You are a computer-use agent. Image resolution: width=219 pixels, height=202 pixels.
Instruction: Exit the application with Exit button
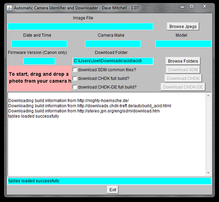(x=113, y=190)
